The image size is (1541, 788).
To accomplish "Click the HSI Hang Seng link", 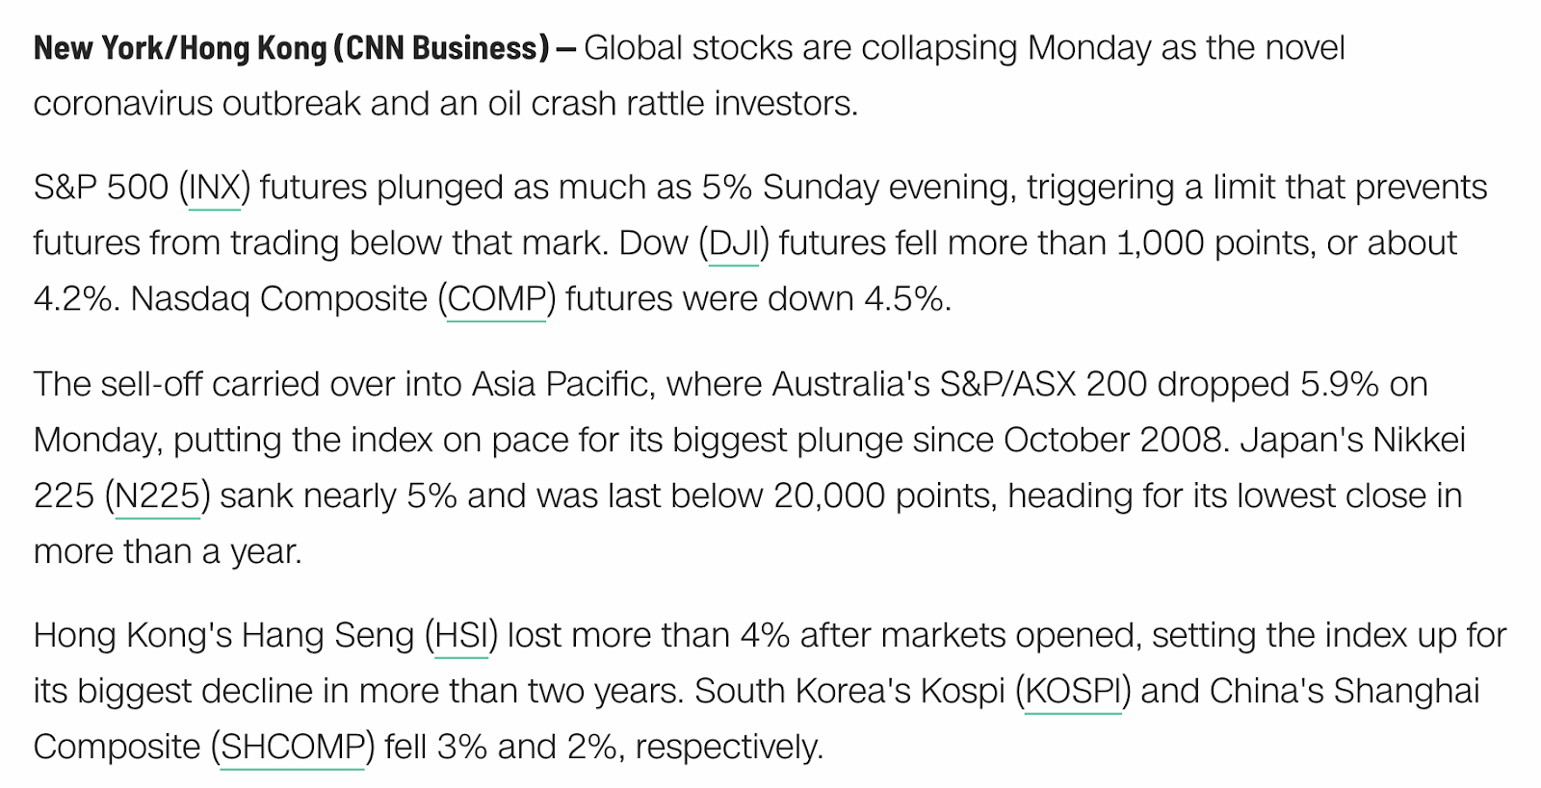I will (x=461, y=636).
